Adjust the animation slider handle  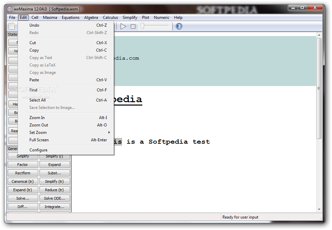[142, 26]
